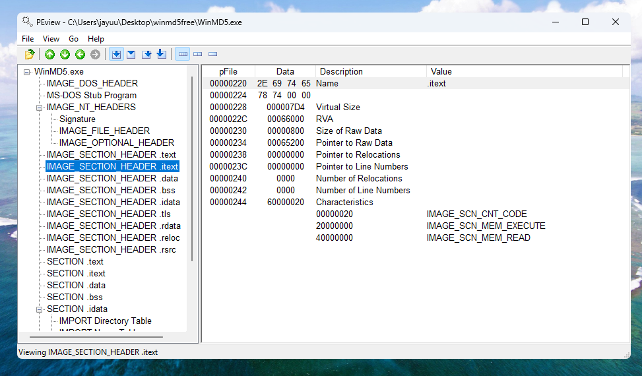
Task: Select the third blue-arrow address view icon
Action: [x=146, y=54]
